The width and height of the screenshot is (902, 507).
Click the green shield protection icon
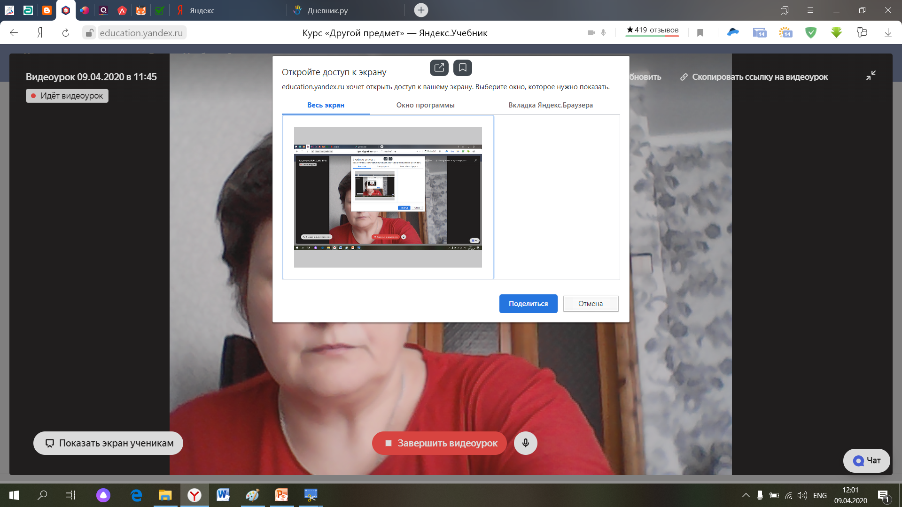point(811,33)
